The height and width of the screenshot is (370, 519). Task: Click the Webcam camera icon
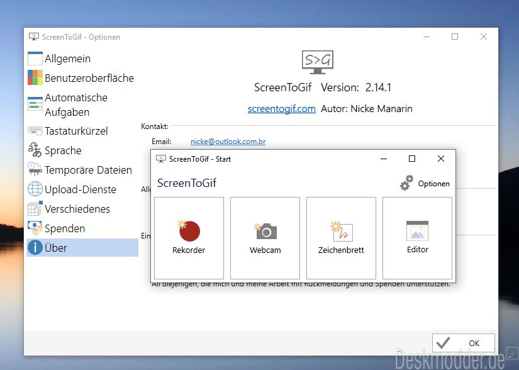[265, 232]
